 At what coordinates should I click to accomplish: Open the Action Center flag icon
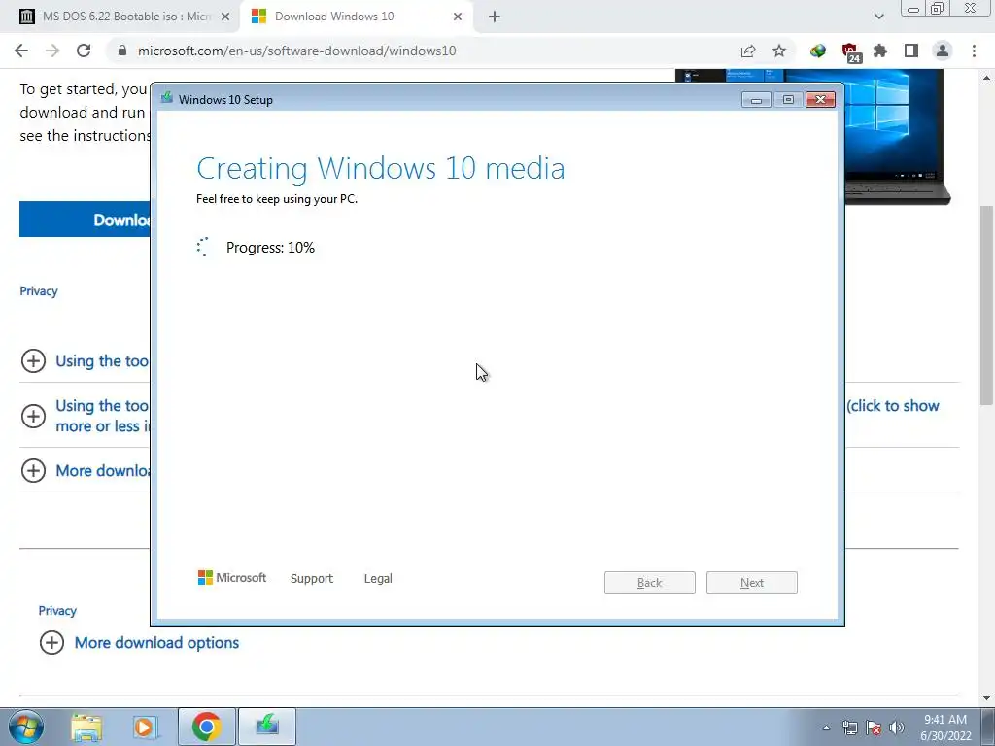(x=874, y=728)
